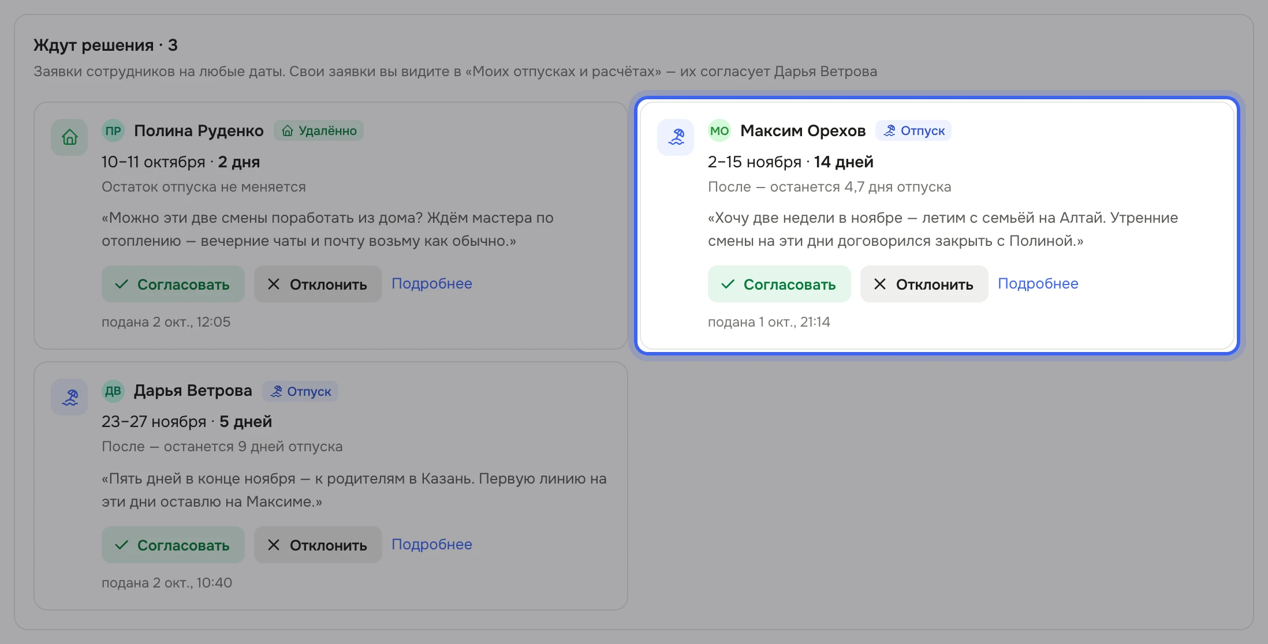Approve Полина Руденко's remote work request

tap(173, 284)
